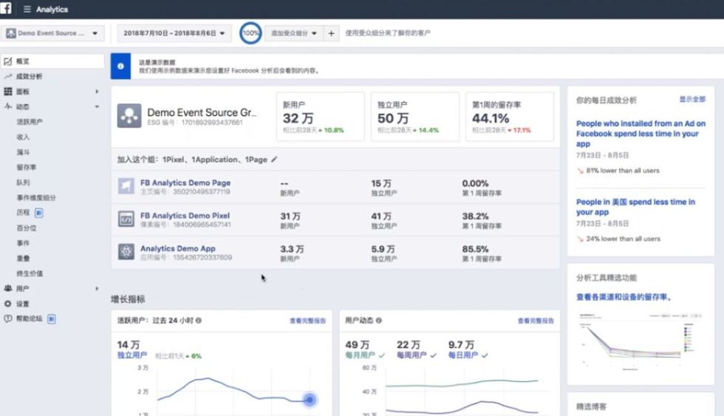
Task: Click the FB Analytics Demo Pixel icon
Action: (126, 219)
